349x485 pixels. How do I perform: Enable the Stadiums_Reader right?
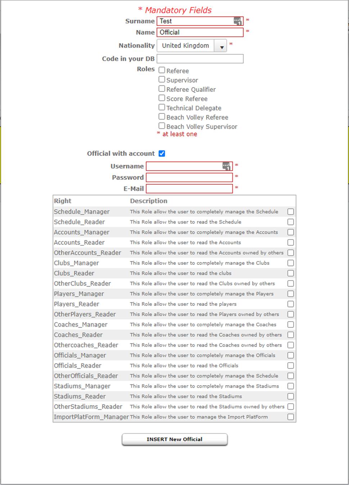coord(291,396)
